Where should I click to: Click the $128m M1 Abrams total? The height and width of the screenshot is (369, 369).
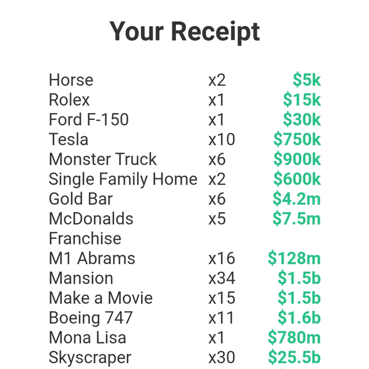tap(294, 258)
